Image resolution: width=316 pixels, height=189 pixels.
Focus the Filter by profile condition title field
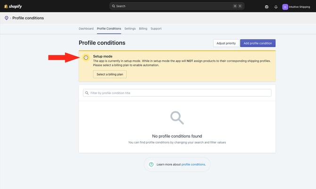coord(177,93)
